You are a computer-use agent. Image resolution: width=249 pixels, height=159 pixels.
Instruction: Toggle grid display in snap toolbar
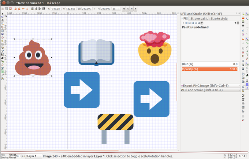tap(247, 84)
